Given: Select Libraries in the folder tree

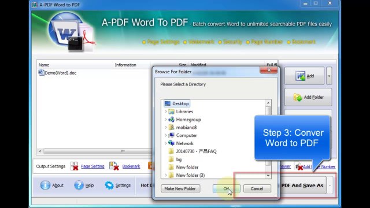Looking at the screenshot, I should [184, 112].
